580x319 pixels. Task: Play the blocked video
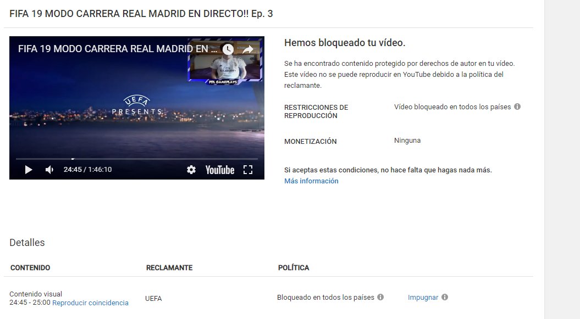[x=29, y=170]
